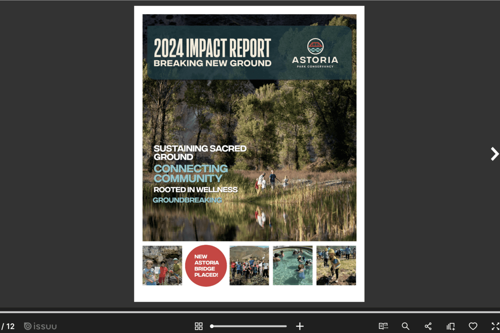Go to the next page arrow
Screen dimensions: 500x333
click(x=495, y=154)
